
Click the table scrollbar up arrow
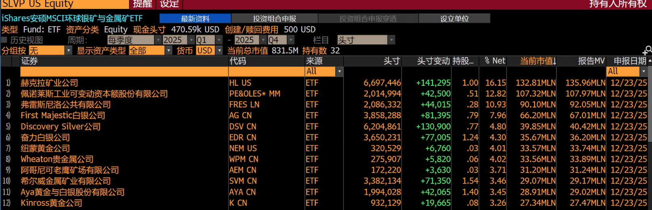click(650, 61)
